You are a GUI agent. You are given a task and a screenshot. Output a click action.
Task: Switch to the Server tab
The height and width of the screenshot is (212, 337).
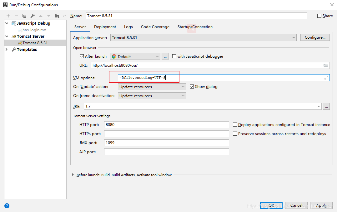(x=80, y=27)
